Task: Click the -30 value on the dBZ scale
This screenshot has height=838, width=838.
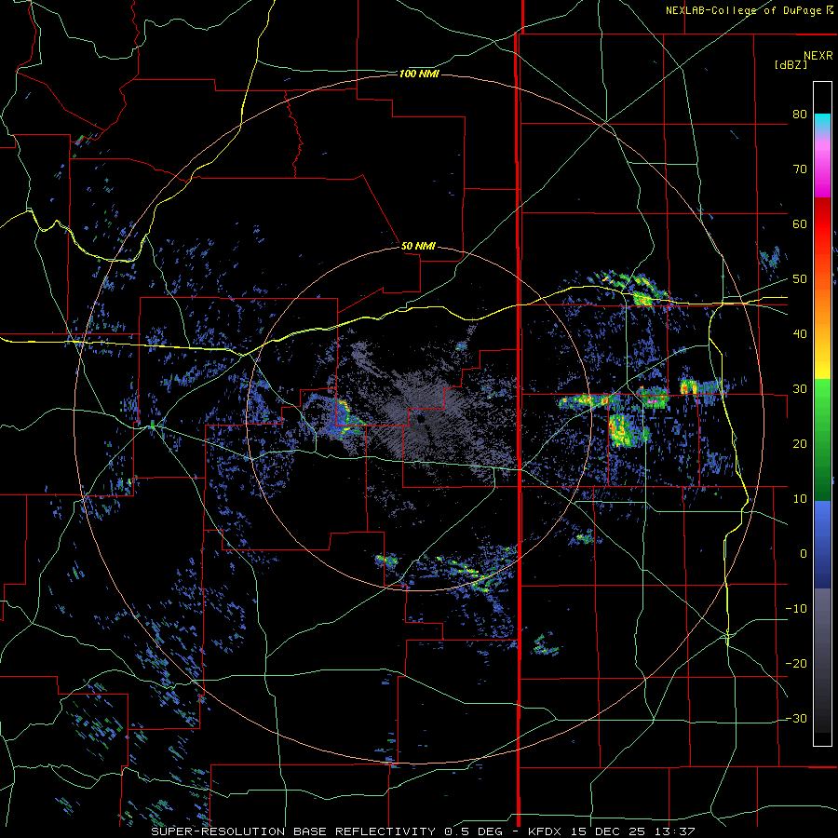Action: click(796, 718)
